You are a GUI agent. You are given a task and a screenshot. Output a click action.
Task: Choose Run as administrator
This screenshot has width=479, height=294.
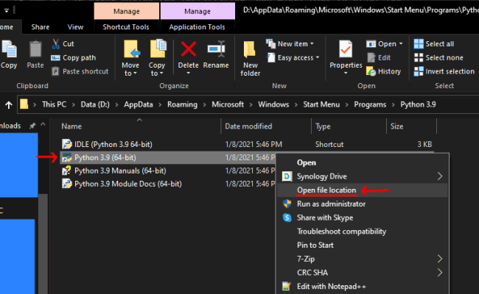coord(363,204)
